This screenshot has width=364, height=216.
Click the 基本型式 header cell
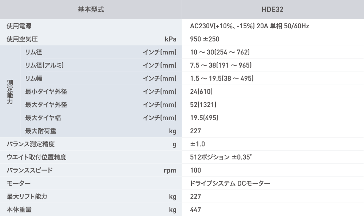(x=91, y=9)
